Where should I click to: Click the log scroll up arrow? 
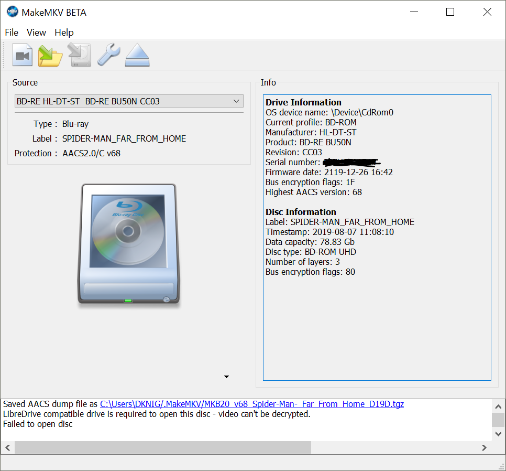click(498, 406)
